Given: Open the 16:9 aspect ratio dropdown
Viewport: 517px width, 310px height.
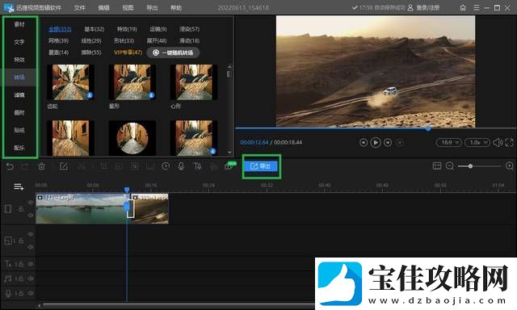Looking at the screenshot, I should coord(449,143).
